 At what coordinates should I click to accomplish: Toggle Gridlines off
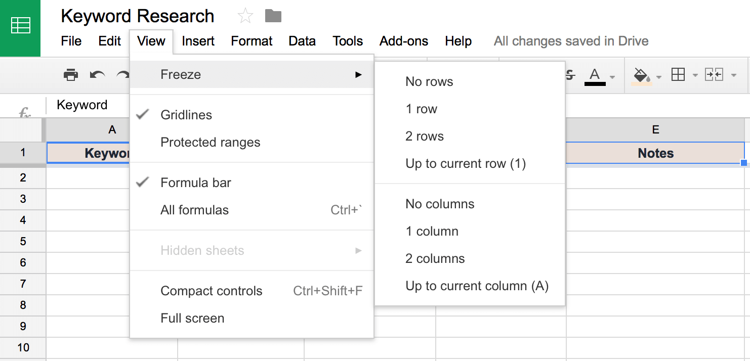point(186,115)
